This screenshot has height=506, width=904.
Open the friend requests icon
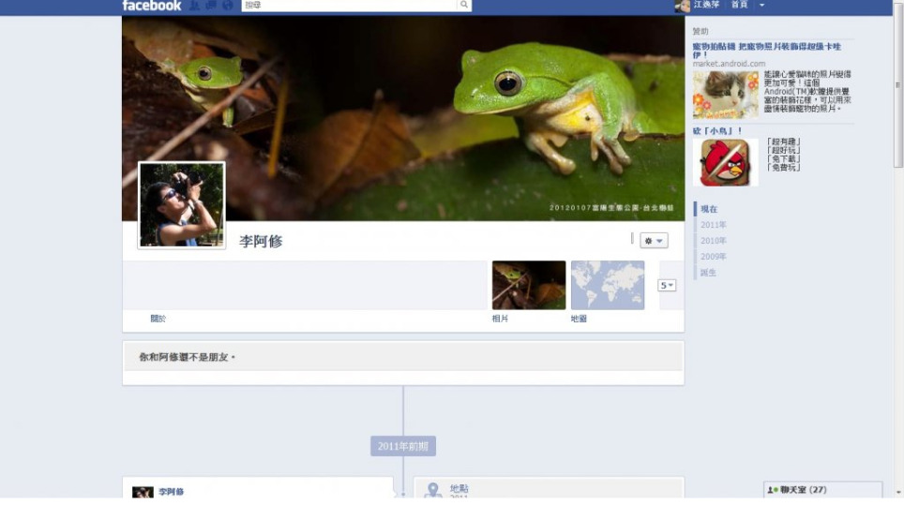pos(195,6)
